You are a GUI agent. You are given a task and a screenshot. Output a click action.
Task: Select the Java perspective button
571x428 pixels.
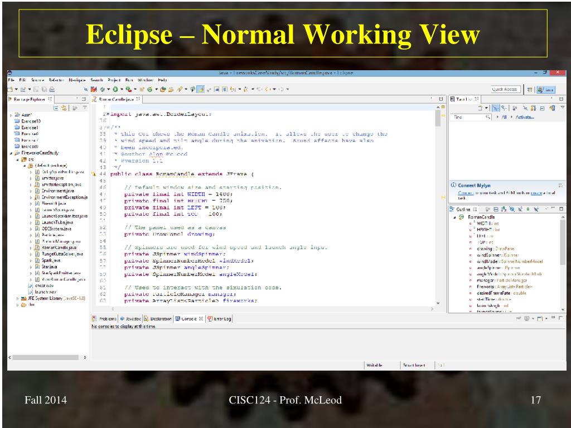click(x=546, y=90)
